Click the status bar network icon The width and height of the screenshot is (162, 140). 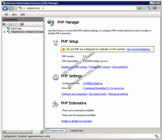pyautogui.click(x=156, y=136)
